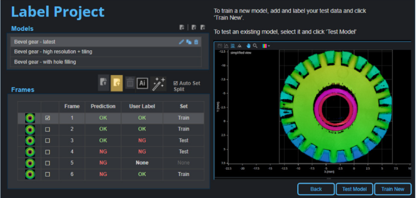Image resolution: width=416 pixels, height=198 pixels.
Task: Select the hand pan tool in viewer
Action: point(248,46)
